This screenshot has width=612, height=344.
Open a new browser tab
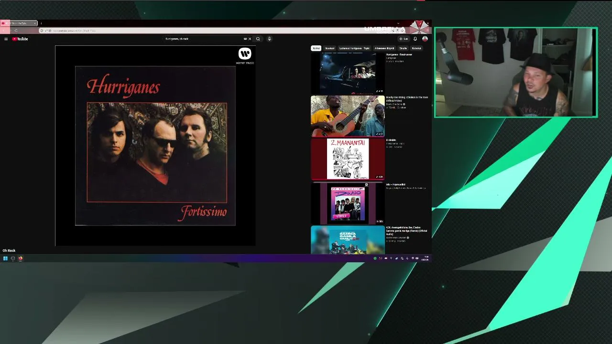tap(41, 23)
